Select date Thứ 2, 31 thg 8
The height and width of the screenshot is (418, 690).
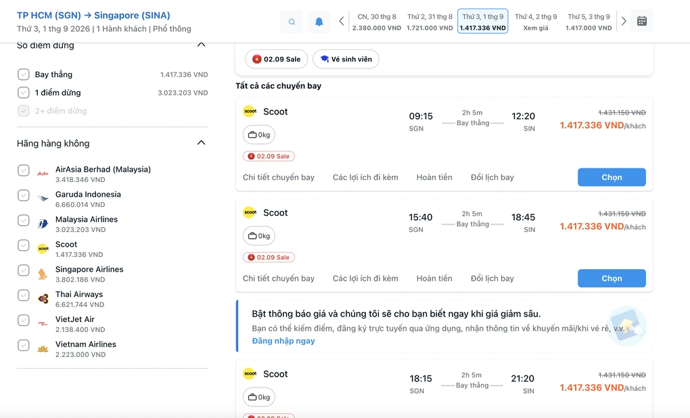pos(430,22)
